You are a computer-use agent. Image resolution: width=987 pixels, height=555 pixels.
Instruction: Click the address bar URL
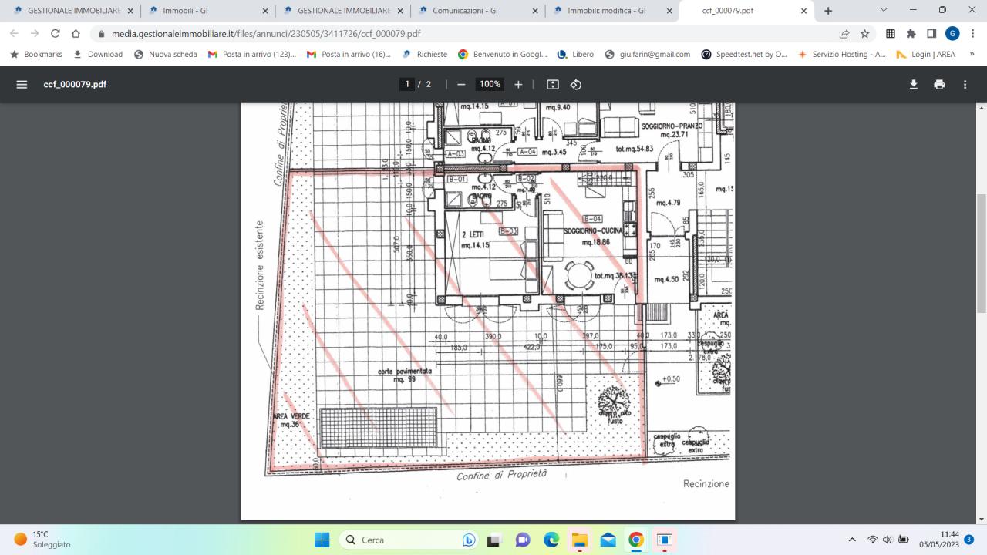[266, 34]
